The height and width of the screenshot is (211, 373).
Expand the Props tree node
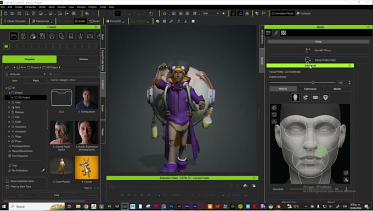click(9, 141)
